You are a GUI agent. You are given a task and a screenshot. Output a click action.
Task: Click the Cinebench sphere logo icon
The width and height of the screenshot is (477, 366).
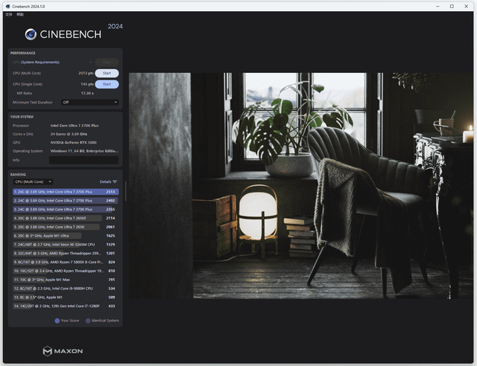tap(31, 34)
